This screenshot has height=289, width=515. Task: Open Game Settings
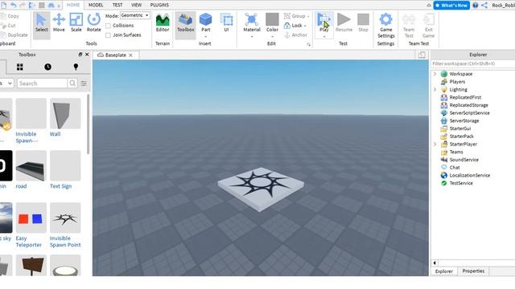pyautogui.click(x=386, y=26)
